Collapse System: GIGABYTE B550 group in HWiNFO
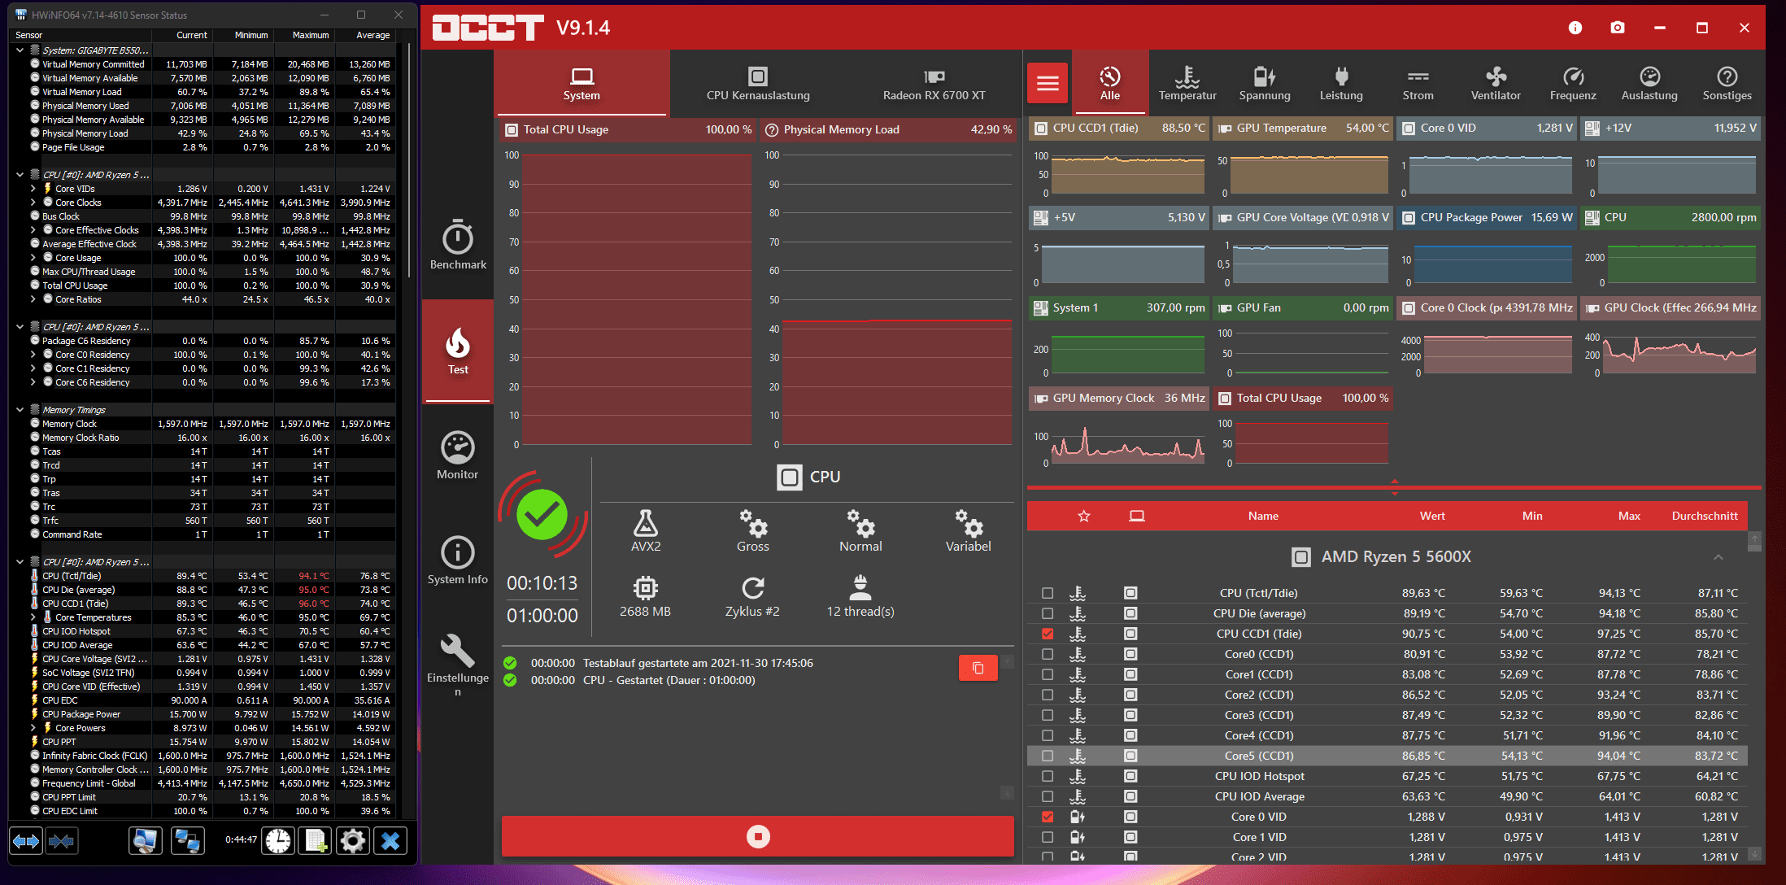 (x=20, y=50)
